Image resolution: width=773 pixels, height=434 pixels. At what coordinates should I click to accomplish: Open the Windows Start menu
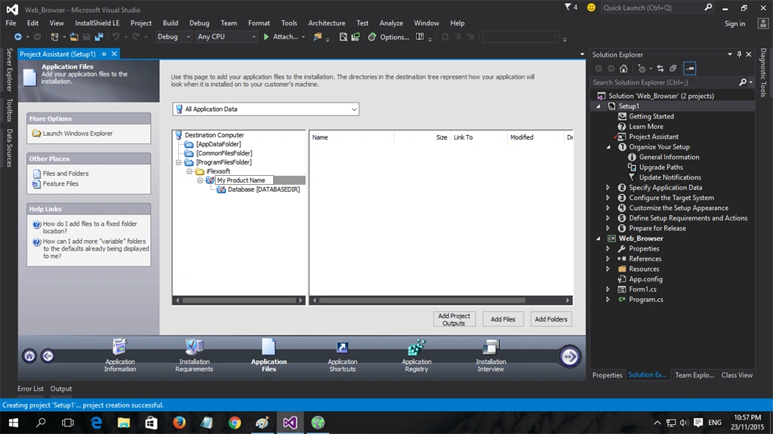[14, 423]
